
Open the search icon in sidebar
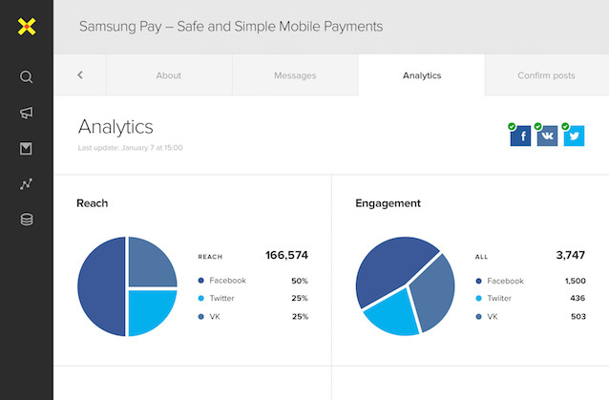click(26, 77)
